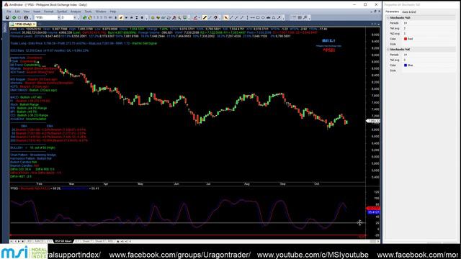This screenshot has height=259, width=461.
Task: Open the Analysis menu
Action: coord(76,12)
